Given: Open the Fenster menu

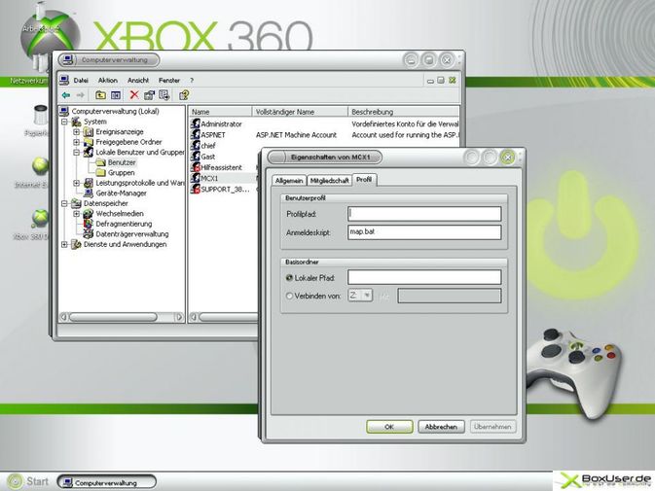Looking at the screenshot, I should coord(169,80).
